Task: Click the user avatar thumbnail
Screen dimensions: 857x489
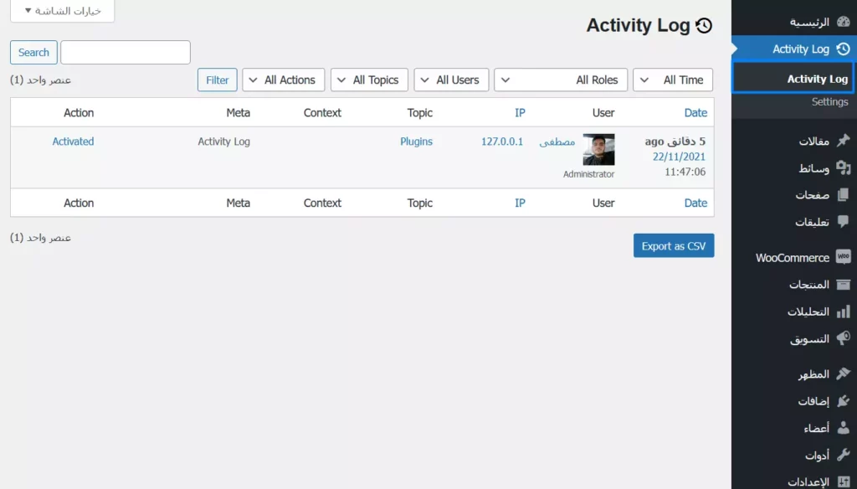Action: coord(598,149)
